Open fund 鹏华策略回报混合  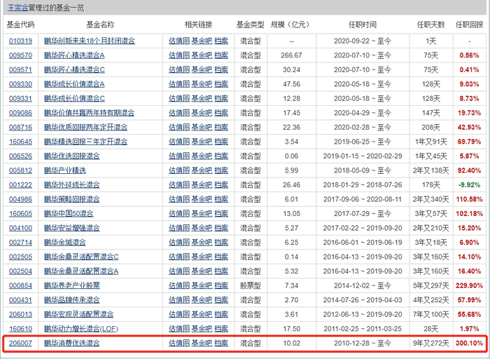72,199
